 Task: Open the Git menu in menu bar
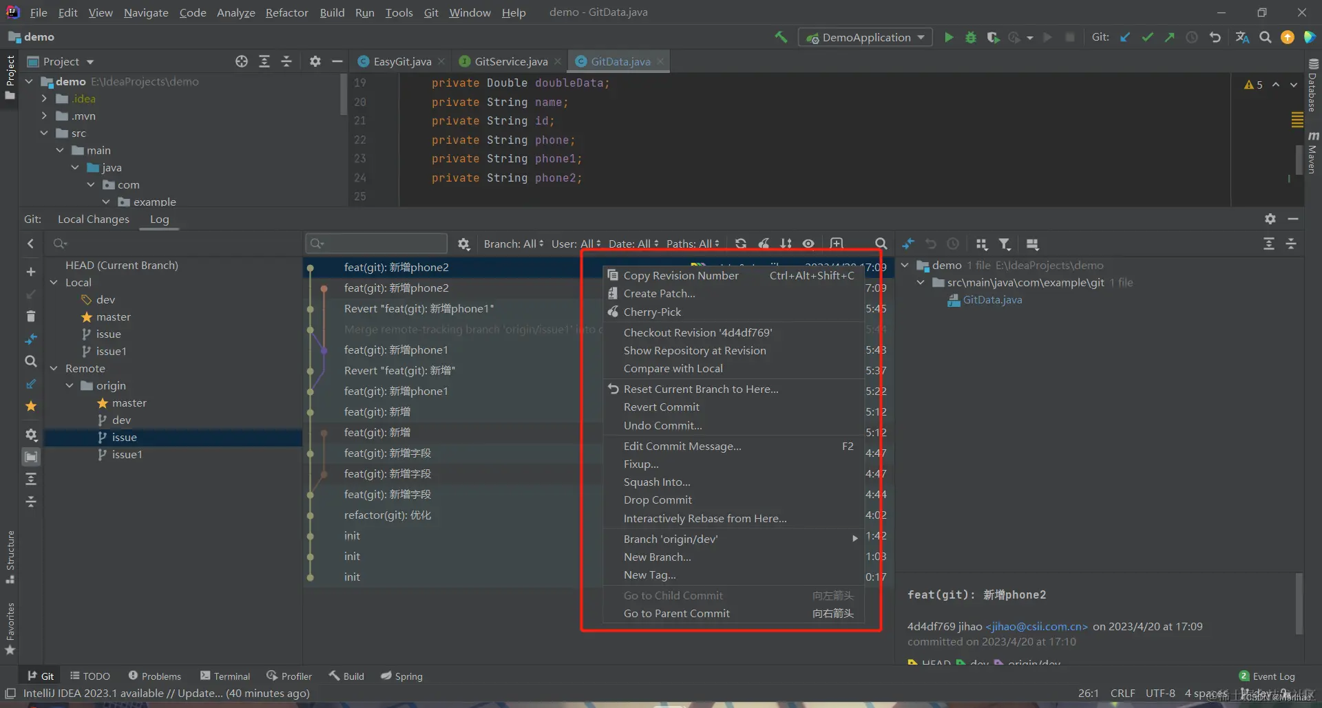coord(431,12)
